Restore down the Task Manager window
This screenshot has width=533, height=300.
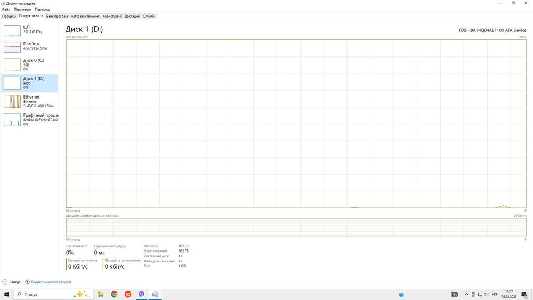[x=513, y=3]
